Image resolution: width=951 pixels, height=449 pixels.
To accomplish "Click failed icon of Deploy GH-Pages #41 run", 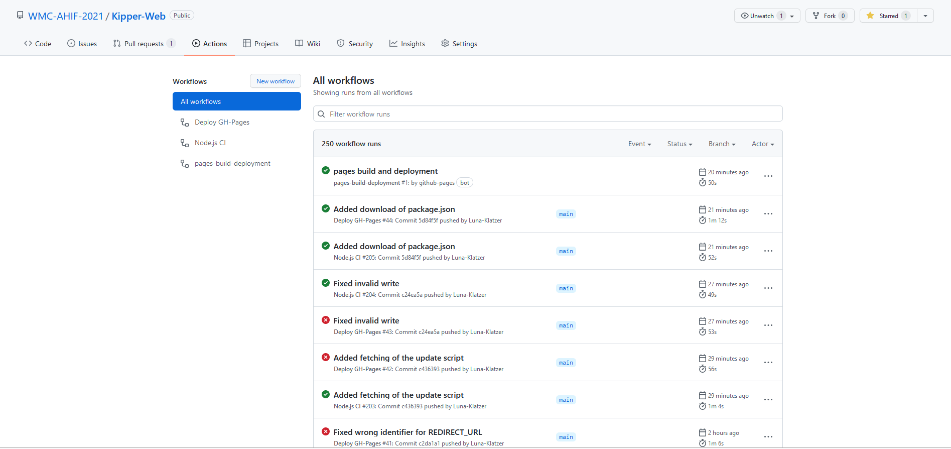I will (326, 431).
